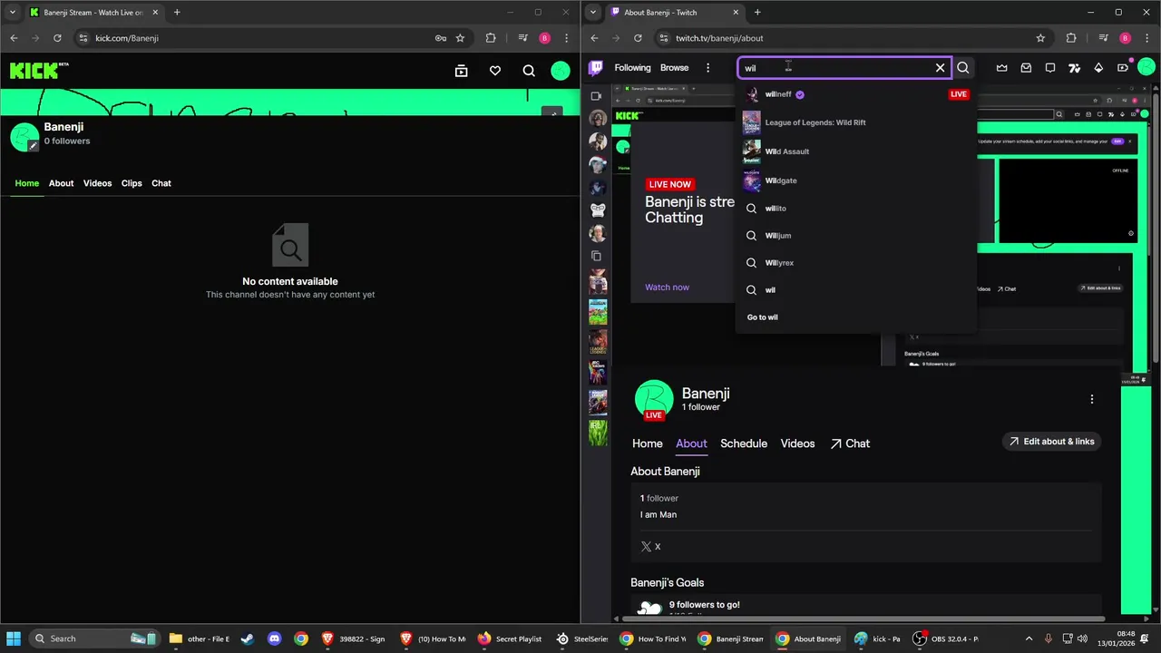The image size is (1161, 653).
Task: Select League of Legends: Wild Rift suggestion
Action: (856, 122)
